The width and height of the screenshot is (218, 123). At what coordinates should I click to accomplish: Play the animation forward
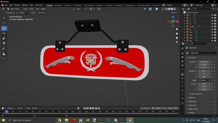(93, 108)
